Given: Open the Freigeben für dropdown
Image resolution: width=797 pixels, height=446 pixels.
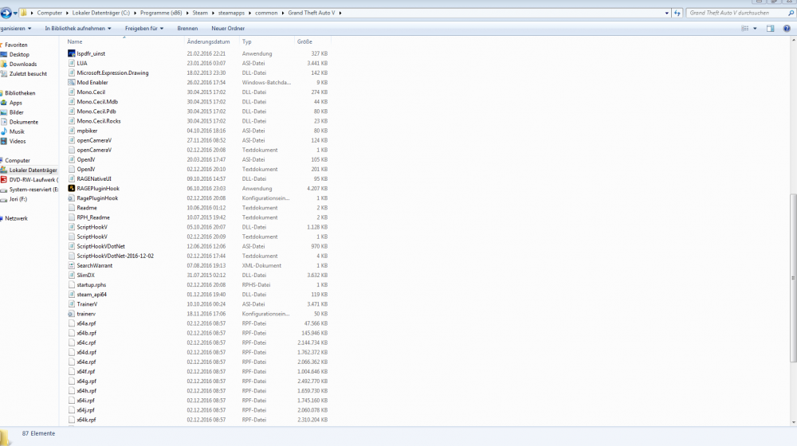Looking at the screenshot, I should click(144, 29).
